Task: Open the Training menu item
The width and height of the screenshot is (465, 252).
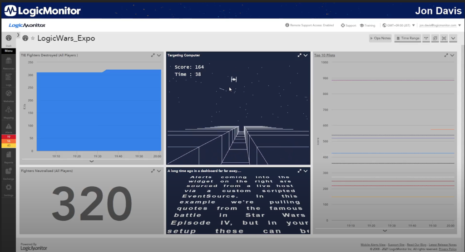Action: click(368, 25)
